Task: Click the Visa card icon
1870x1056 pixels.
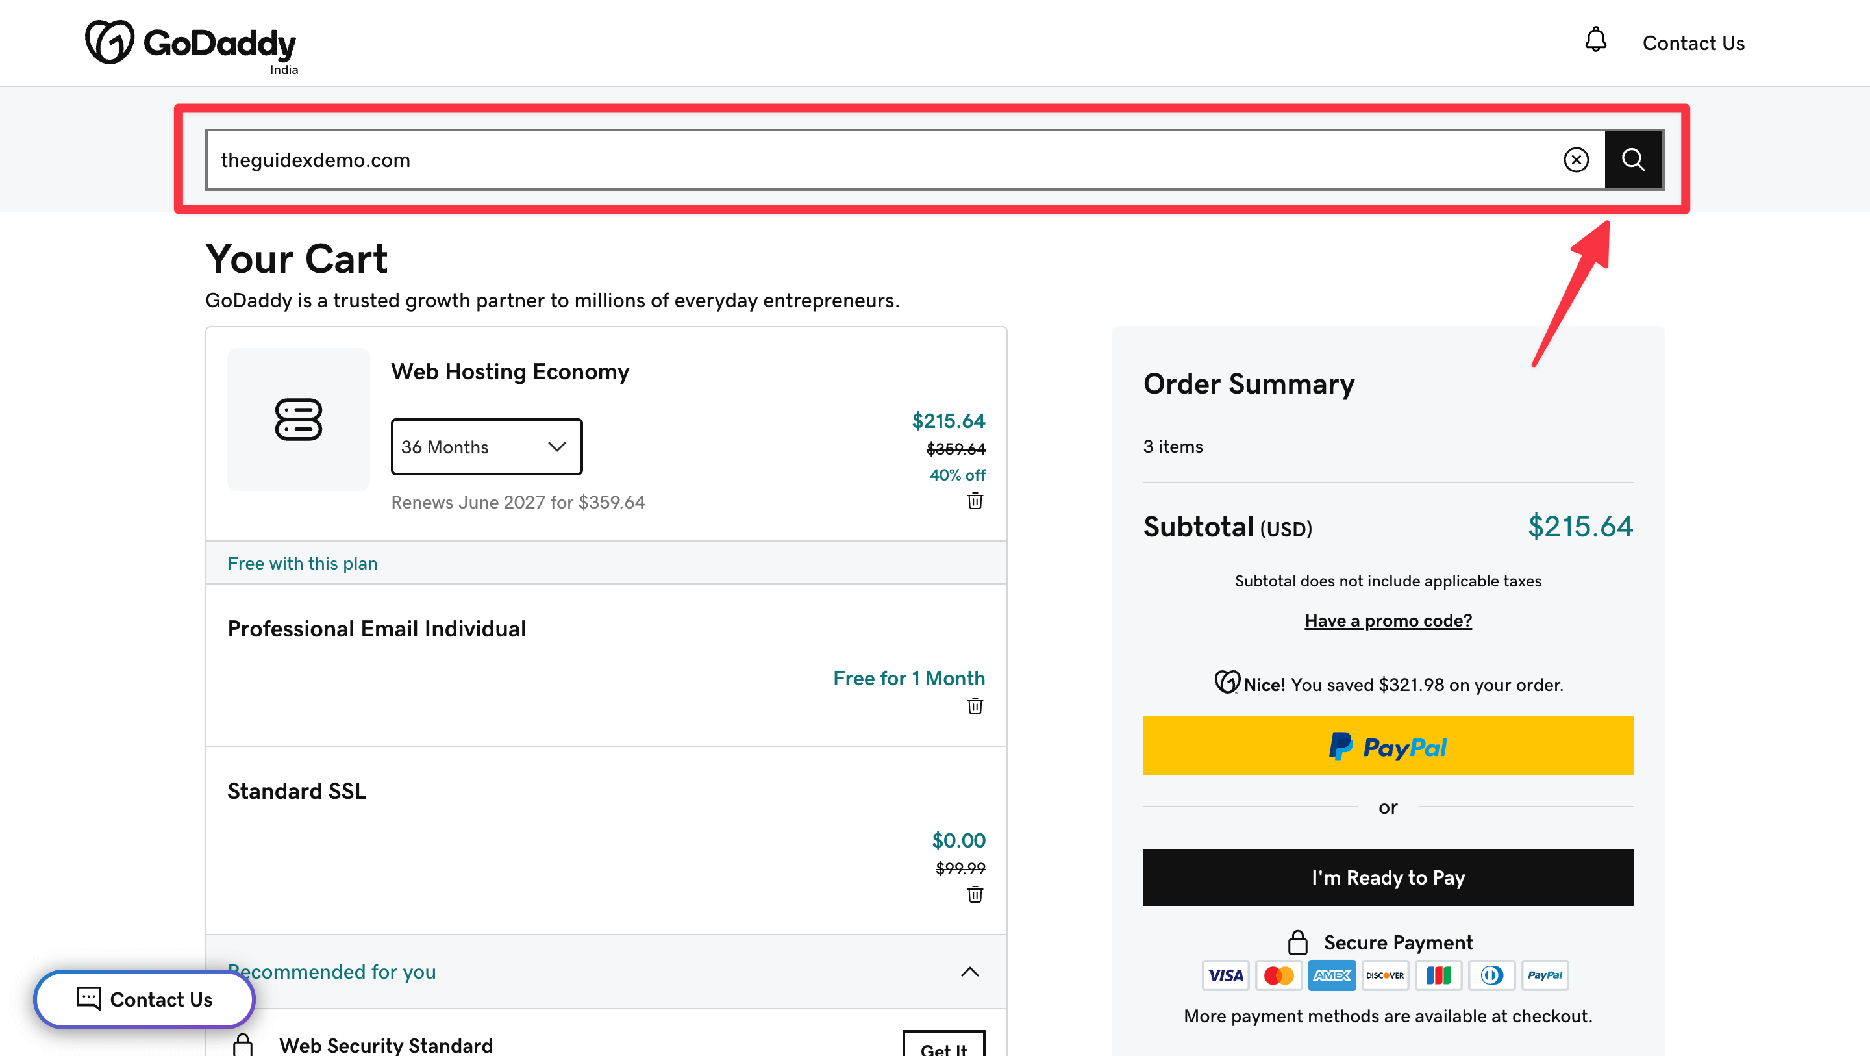Action: [1225, 975]
